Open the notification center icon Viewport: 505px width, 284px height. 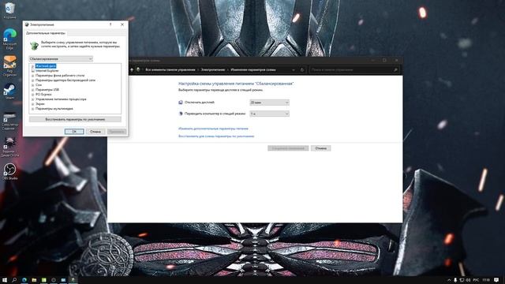(496, 280)
